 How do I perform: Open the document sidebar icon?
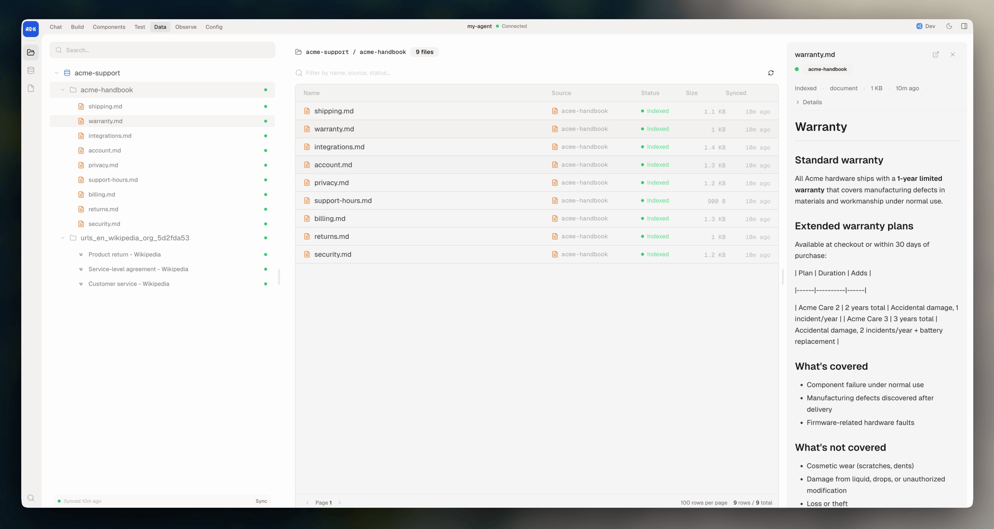coord(31,88)
